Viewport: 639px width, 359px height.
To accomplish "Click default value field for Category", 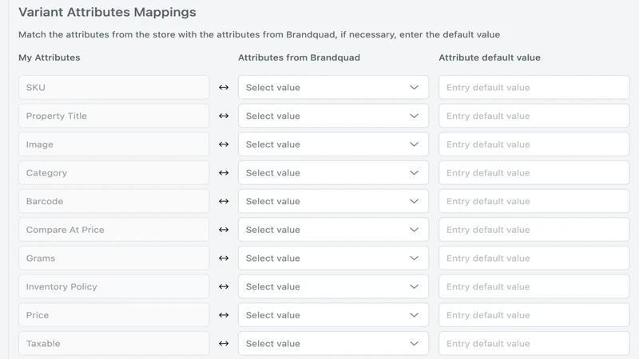I will pos(534,172).
